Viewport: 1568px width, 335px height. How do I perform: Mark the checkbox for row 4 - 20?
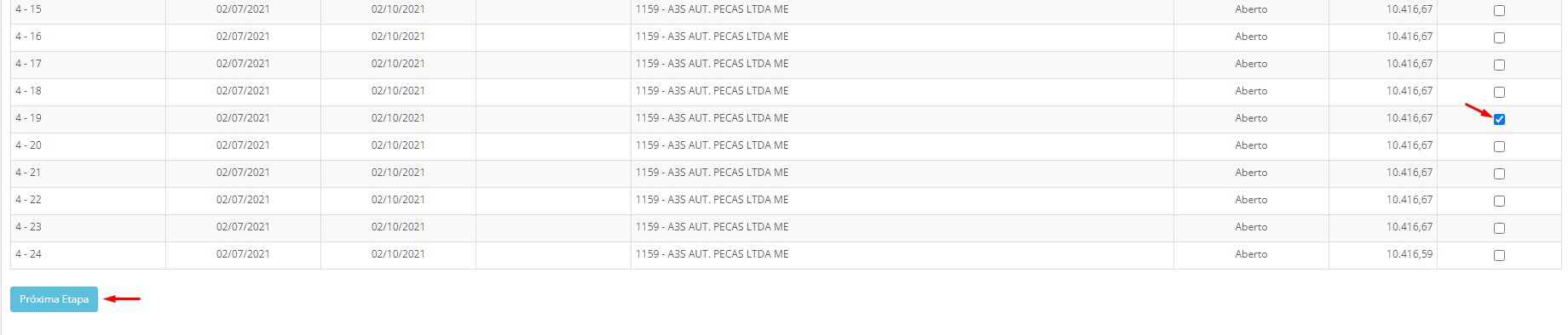coord(1499,146)
